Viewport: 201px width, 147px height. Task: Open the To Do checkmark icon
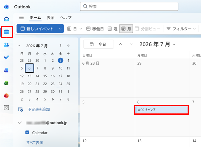[6, 57]
